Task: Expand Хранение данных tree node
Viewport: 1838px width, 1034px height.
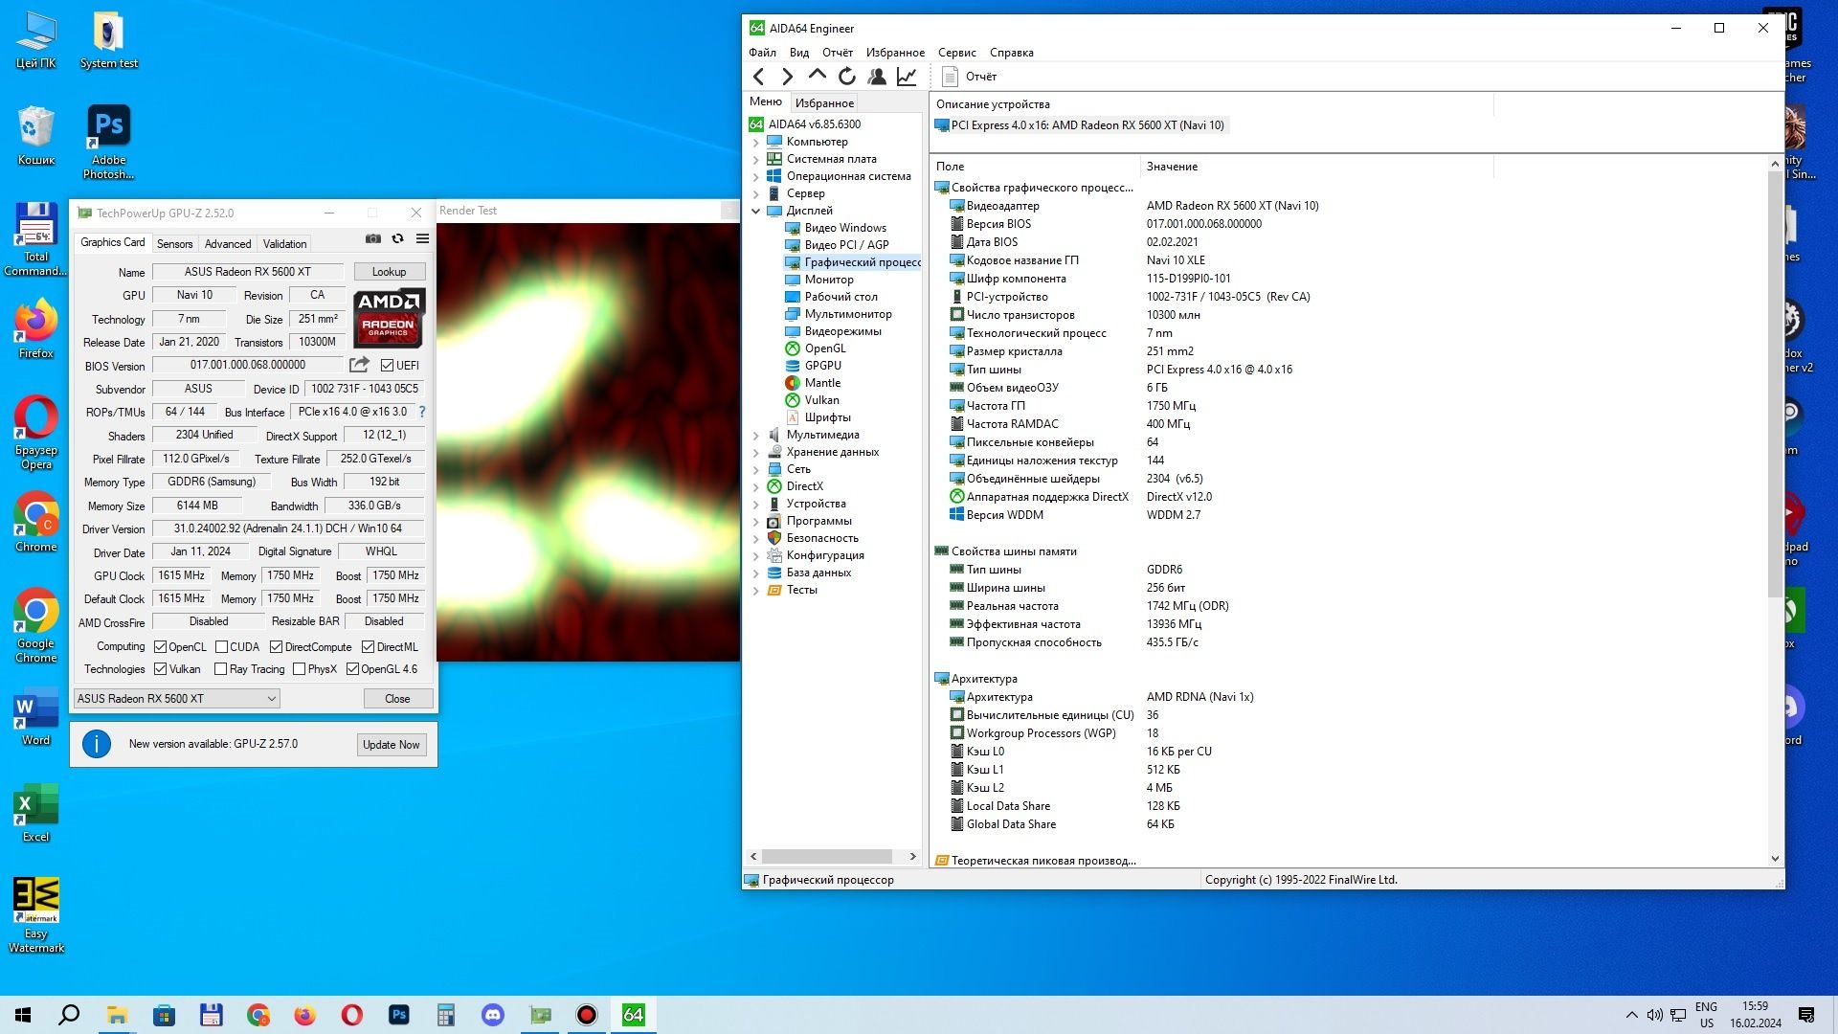Action: click(755, 452)
